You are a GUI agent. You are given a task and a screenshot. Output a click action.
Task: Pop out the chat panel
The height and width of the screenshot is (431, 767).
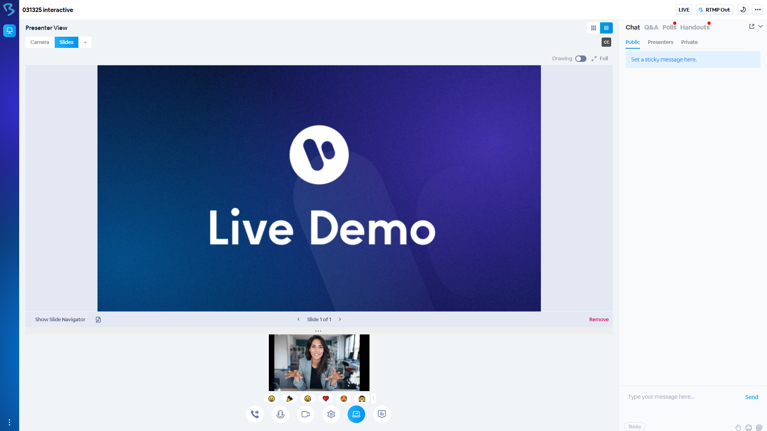click(x=752, y=26)
